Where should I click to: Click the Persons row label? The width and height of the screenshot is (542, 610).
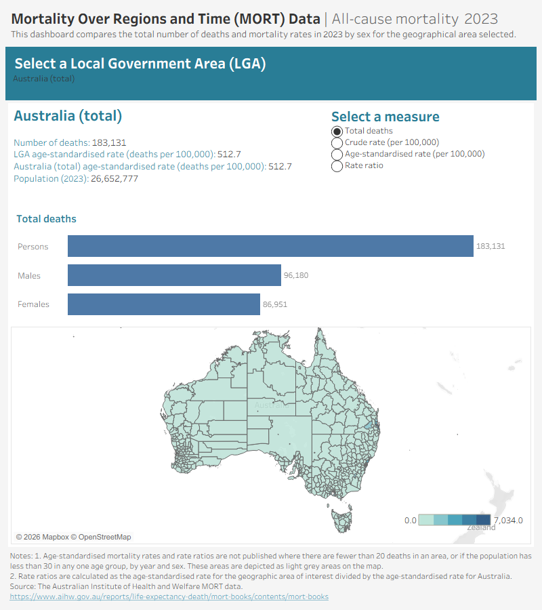click(33, 247)
